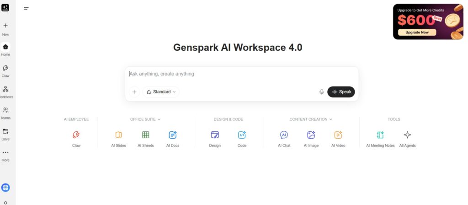Open the Standard model dropdown
The width and height of the screenshot is (468, 205).
161,92
